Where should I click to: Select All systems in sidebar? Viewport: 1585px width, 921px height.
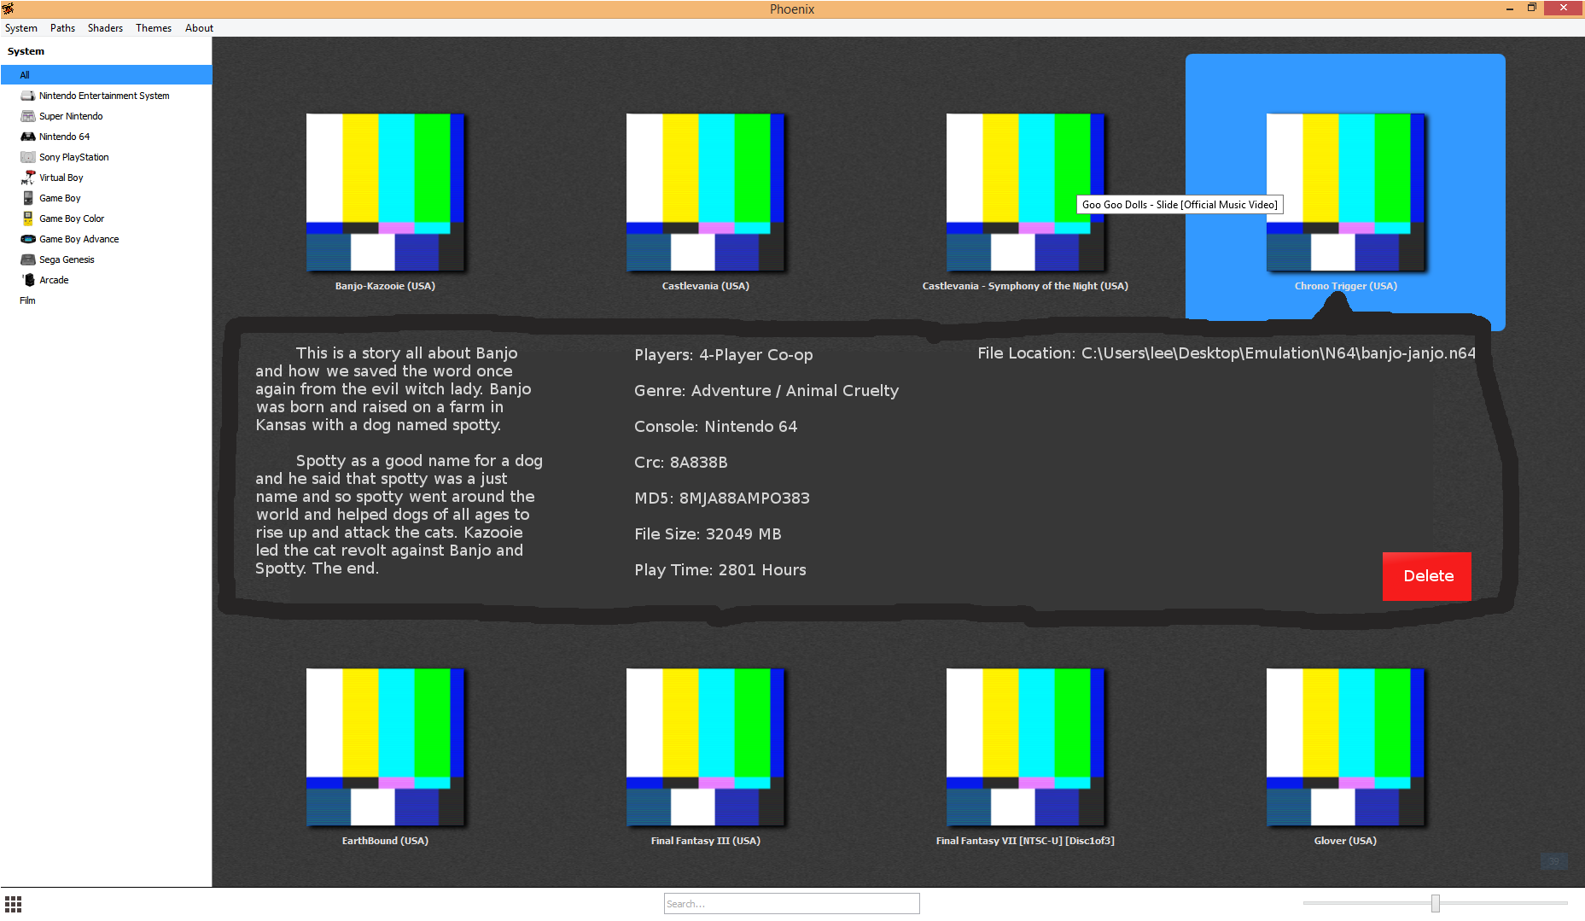[x=107, y=75]
